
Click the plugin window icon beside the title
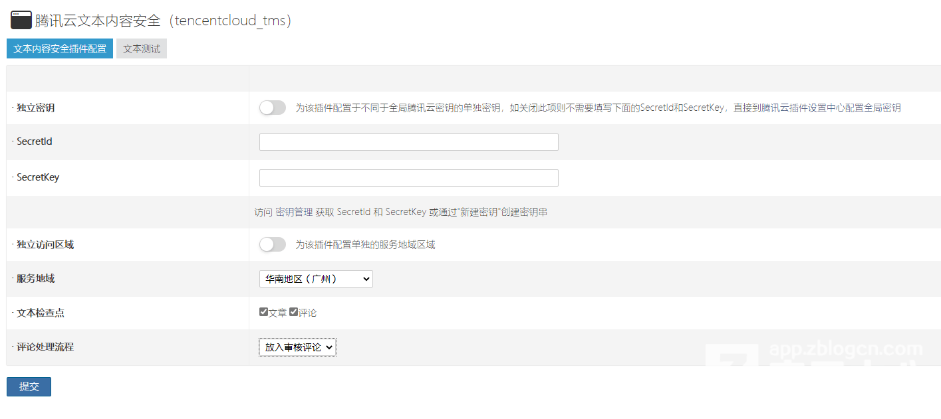click(21, 21)
